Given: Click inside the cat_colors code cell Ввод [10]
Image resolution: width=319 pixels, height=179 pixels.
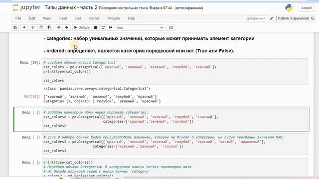Looking at the screenshot, I should point(175,72).
